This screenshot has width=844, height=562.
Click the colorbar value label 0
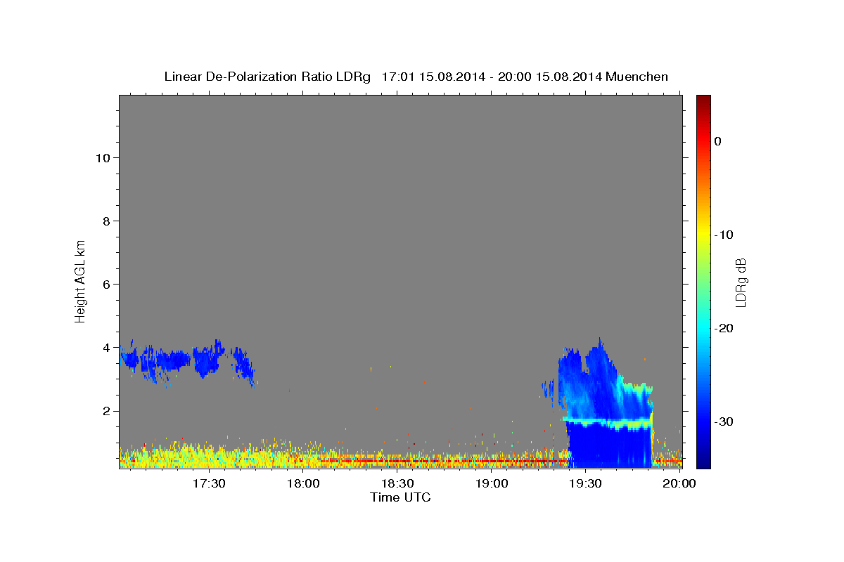click(717, 141)
